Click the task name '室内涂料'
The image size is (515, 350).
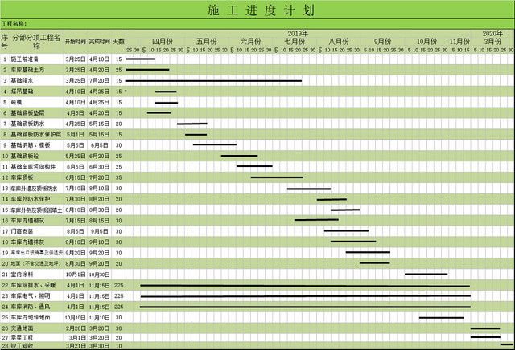pyautogui.click(x=22, y=275)
